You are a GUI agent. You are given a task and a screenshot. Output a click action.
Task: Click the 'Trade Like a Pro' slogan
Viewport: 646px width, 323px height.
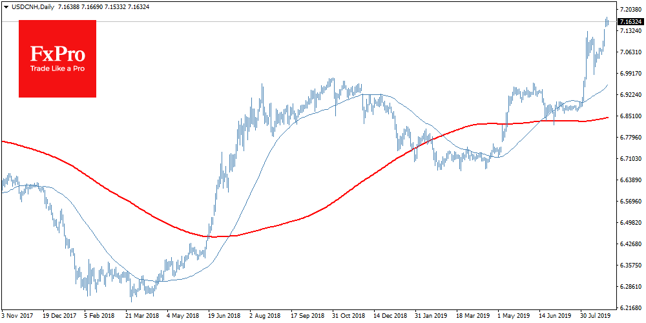(x=57, y=69)
